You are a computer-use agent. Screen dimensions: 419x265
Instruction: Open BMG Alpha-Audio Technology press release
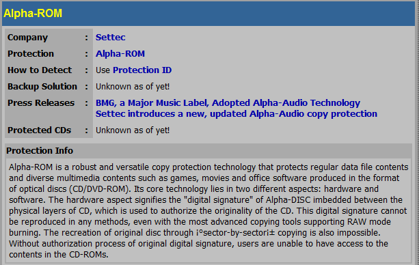[x=228, y=103]
